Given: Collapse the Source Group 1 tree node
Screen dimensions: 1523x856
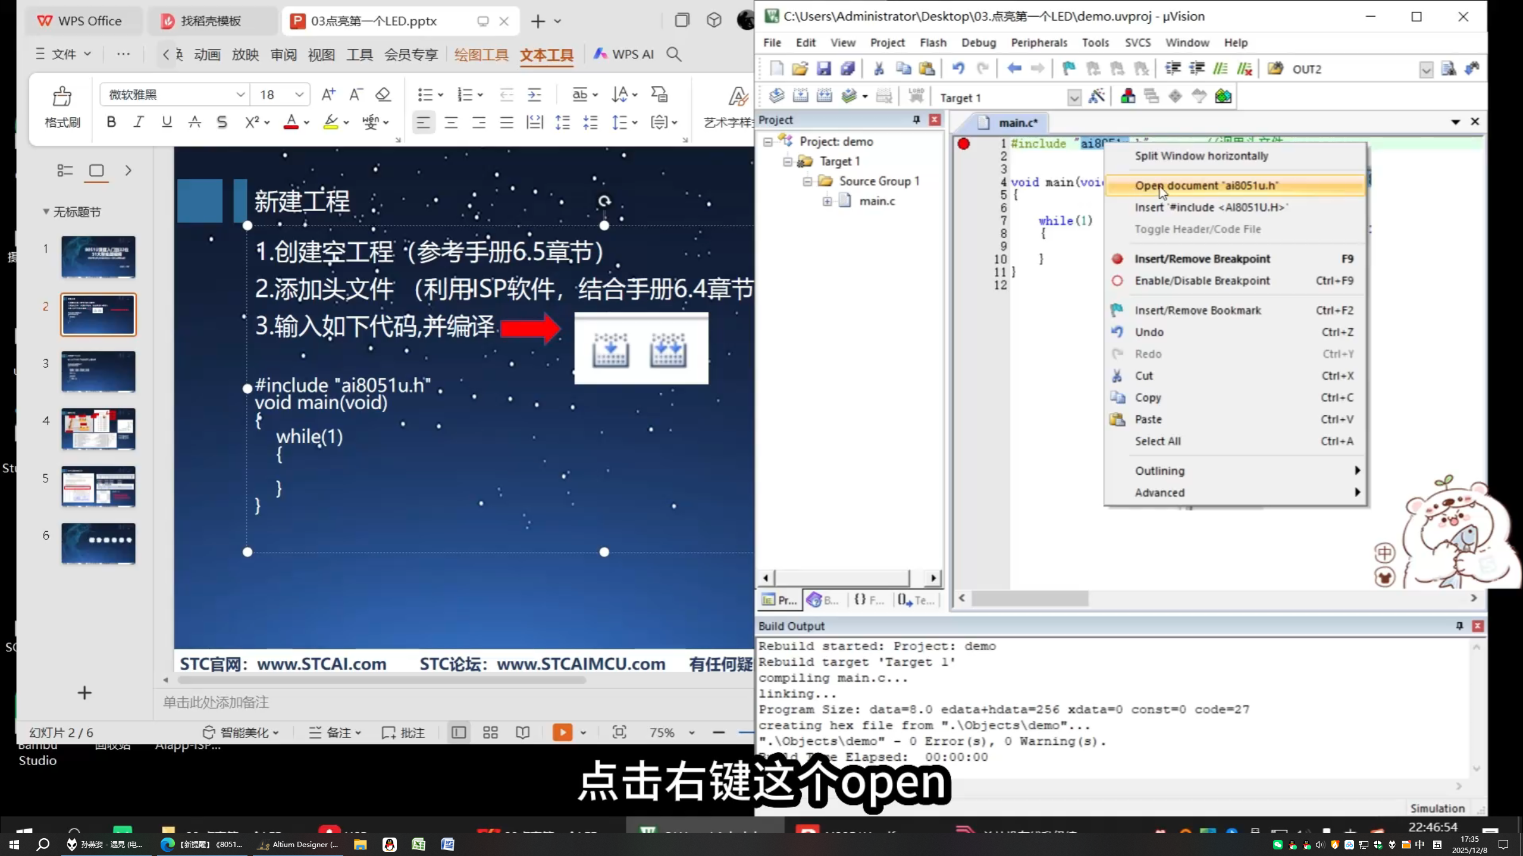Looking at the screenshot, I should click(x=807, y=181).
